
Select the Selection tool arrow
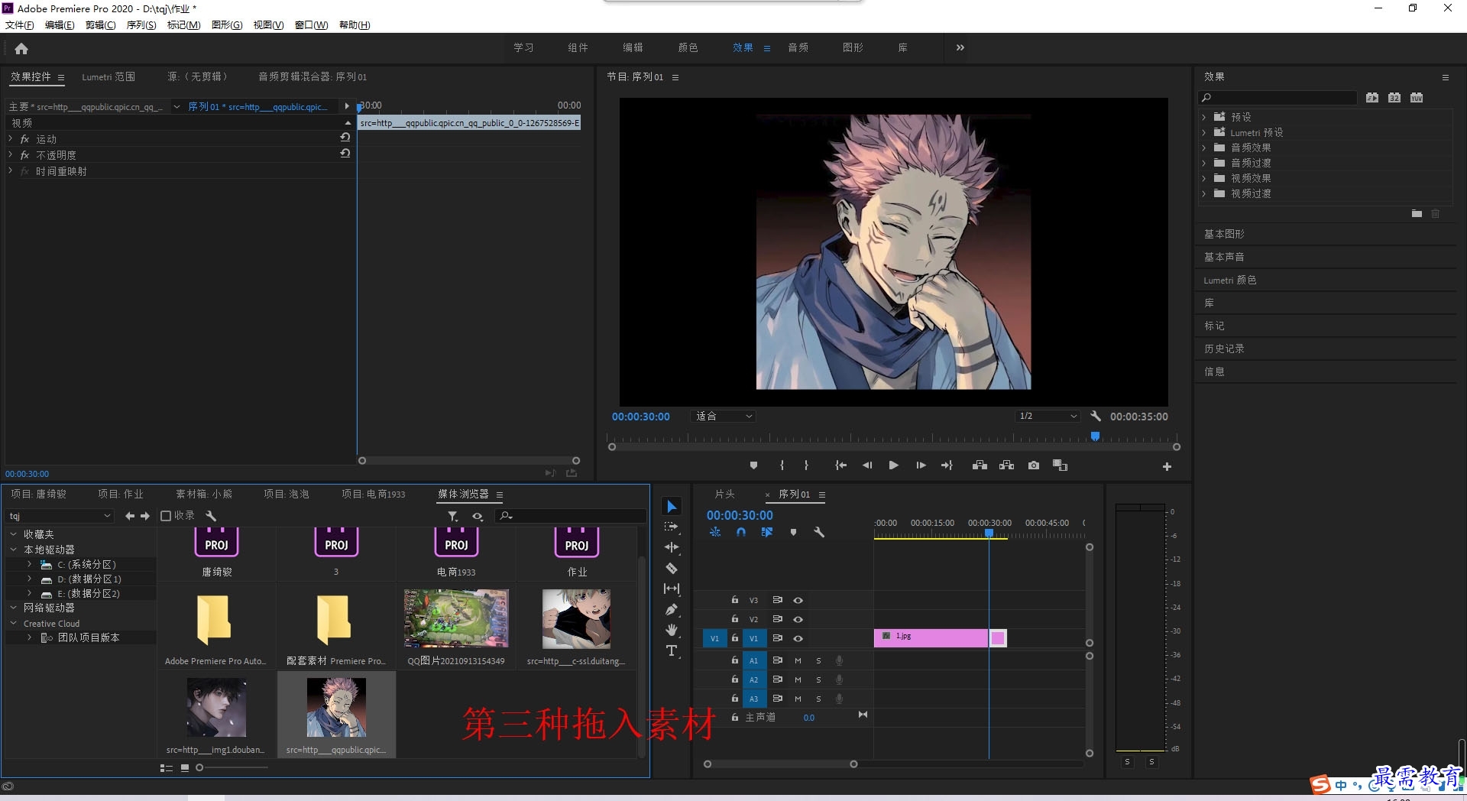point(672,507)
